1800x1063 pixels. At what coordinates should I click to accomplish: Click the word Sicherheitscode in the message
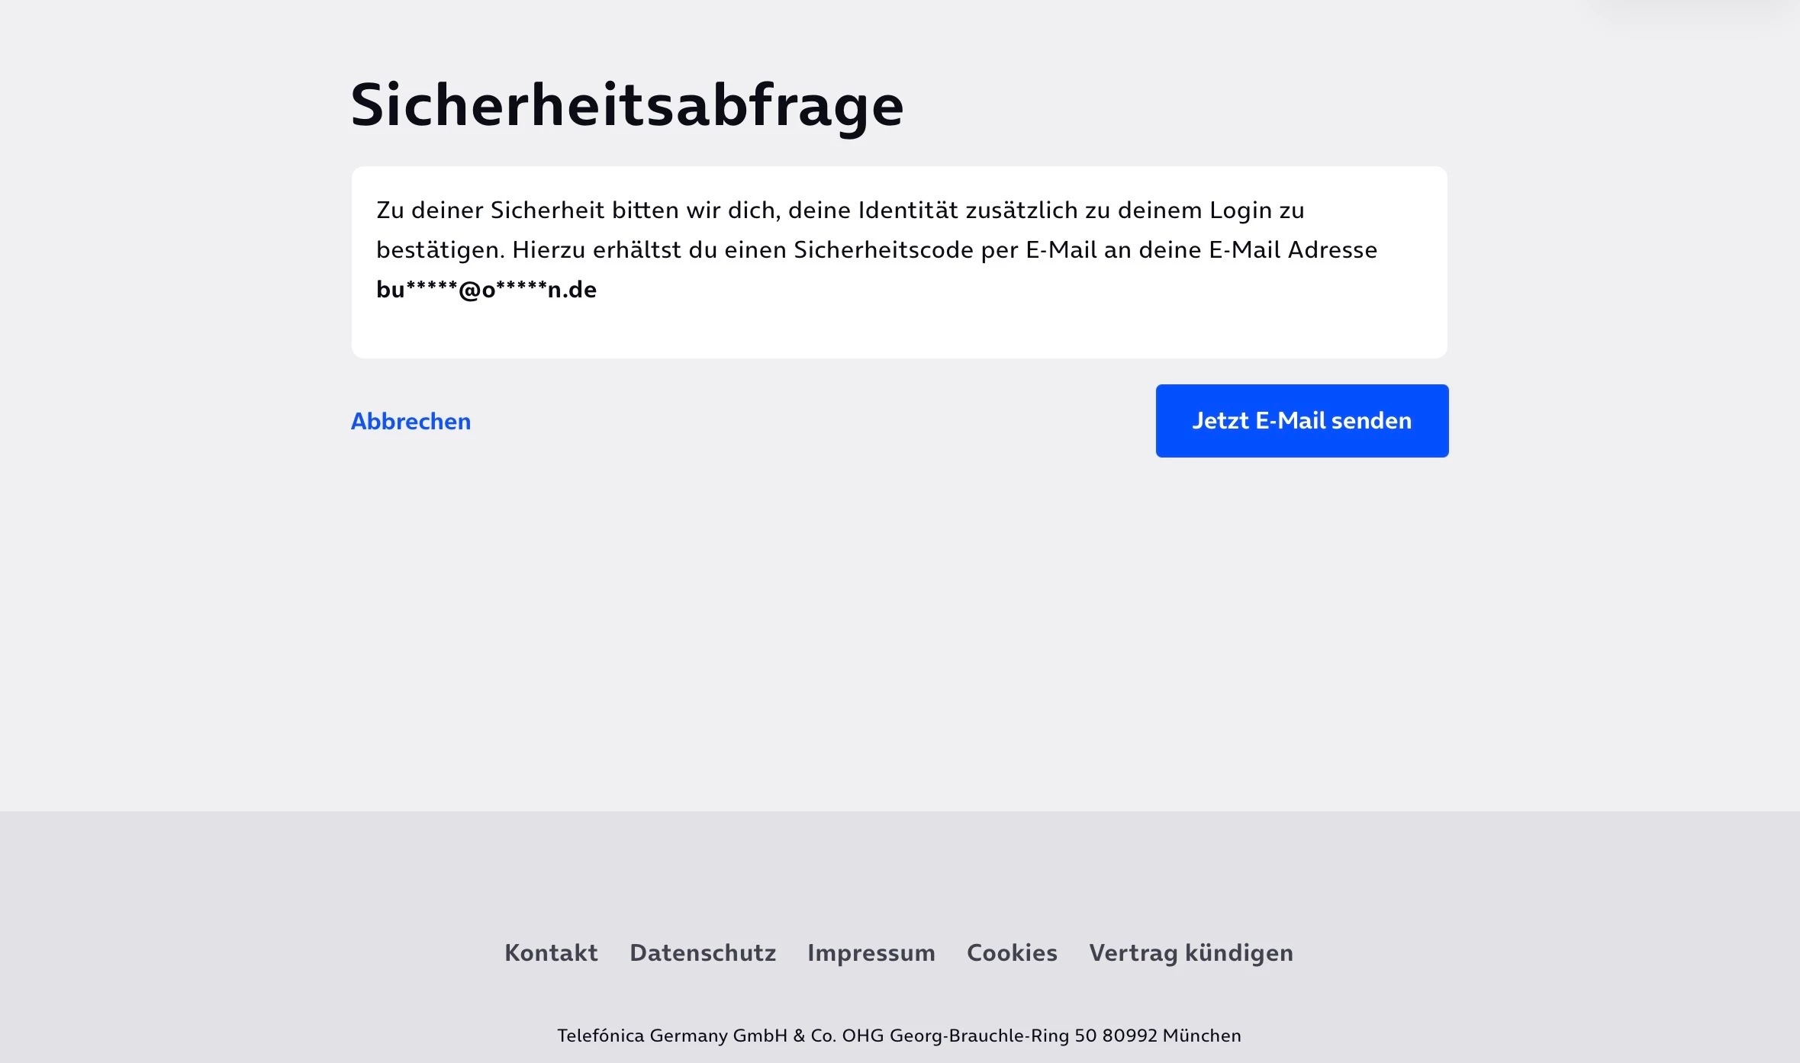pyautogui.click(x=884, y=250)
